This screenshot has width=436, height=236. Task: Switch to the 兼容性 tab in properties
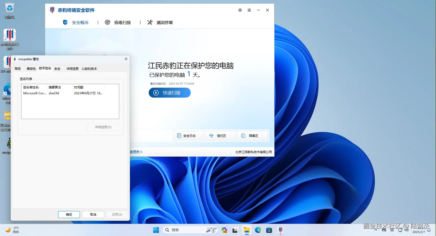click(x=31, y=69)
